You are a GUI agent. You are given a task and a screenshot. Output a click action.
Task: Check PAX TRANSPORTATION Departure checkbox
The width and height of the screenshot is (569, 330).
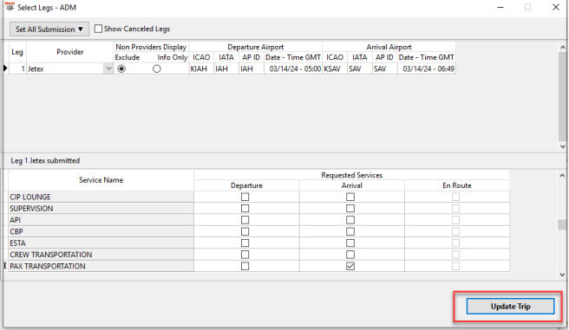245,266
